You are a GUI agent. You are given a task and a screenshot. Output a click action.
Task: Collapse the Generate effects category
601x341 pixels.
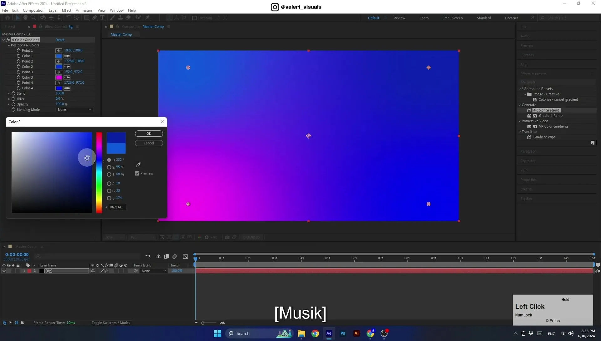click(520, 105)
